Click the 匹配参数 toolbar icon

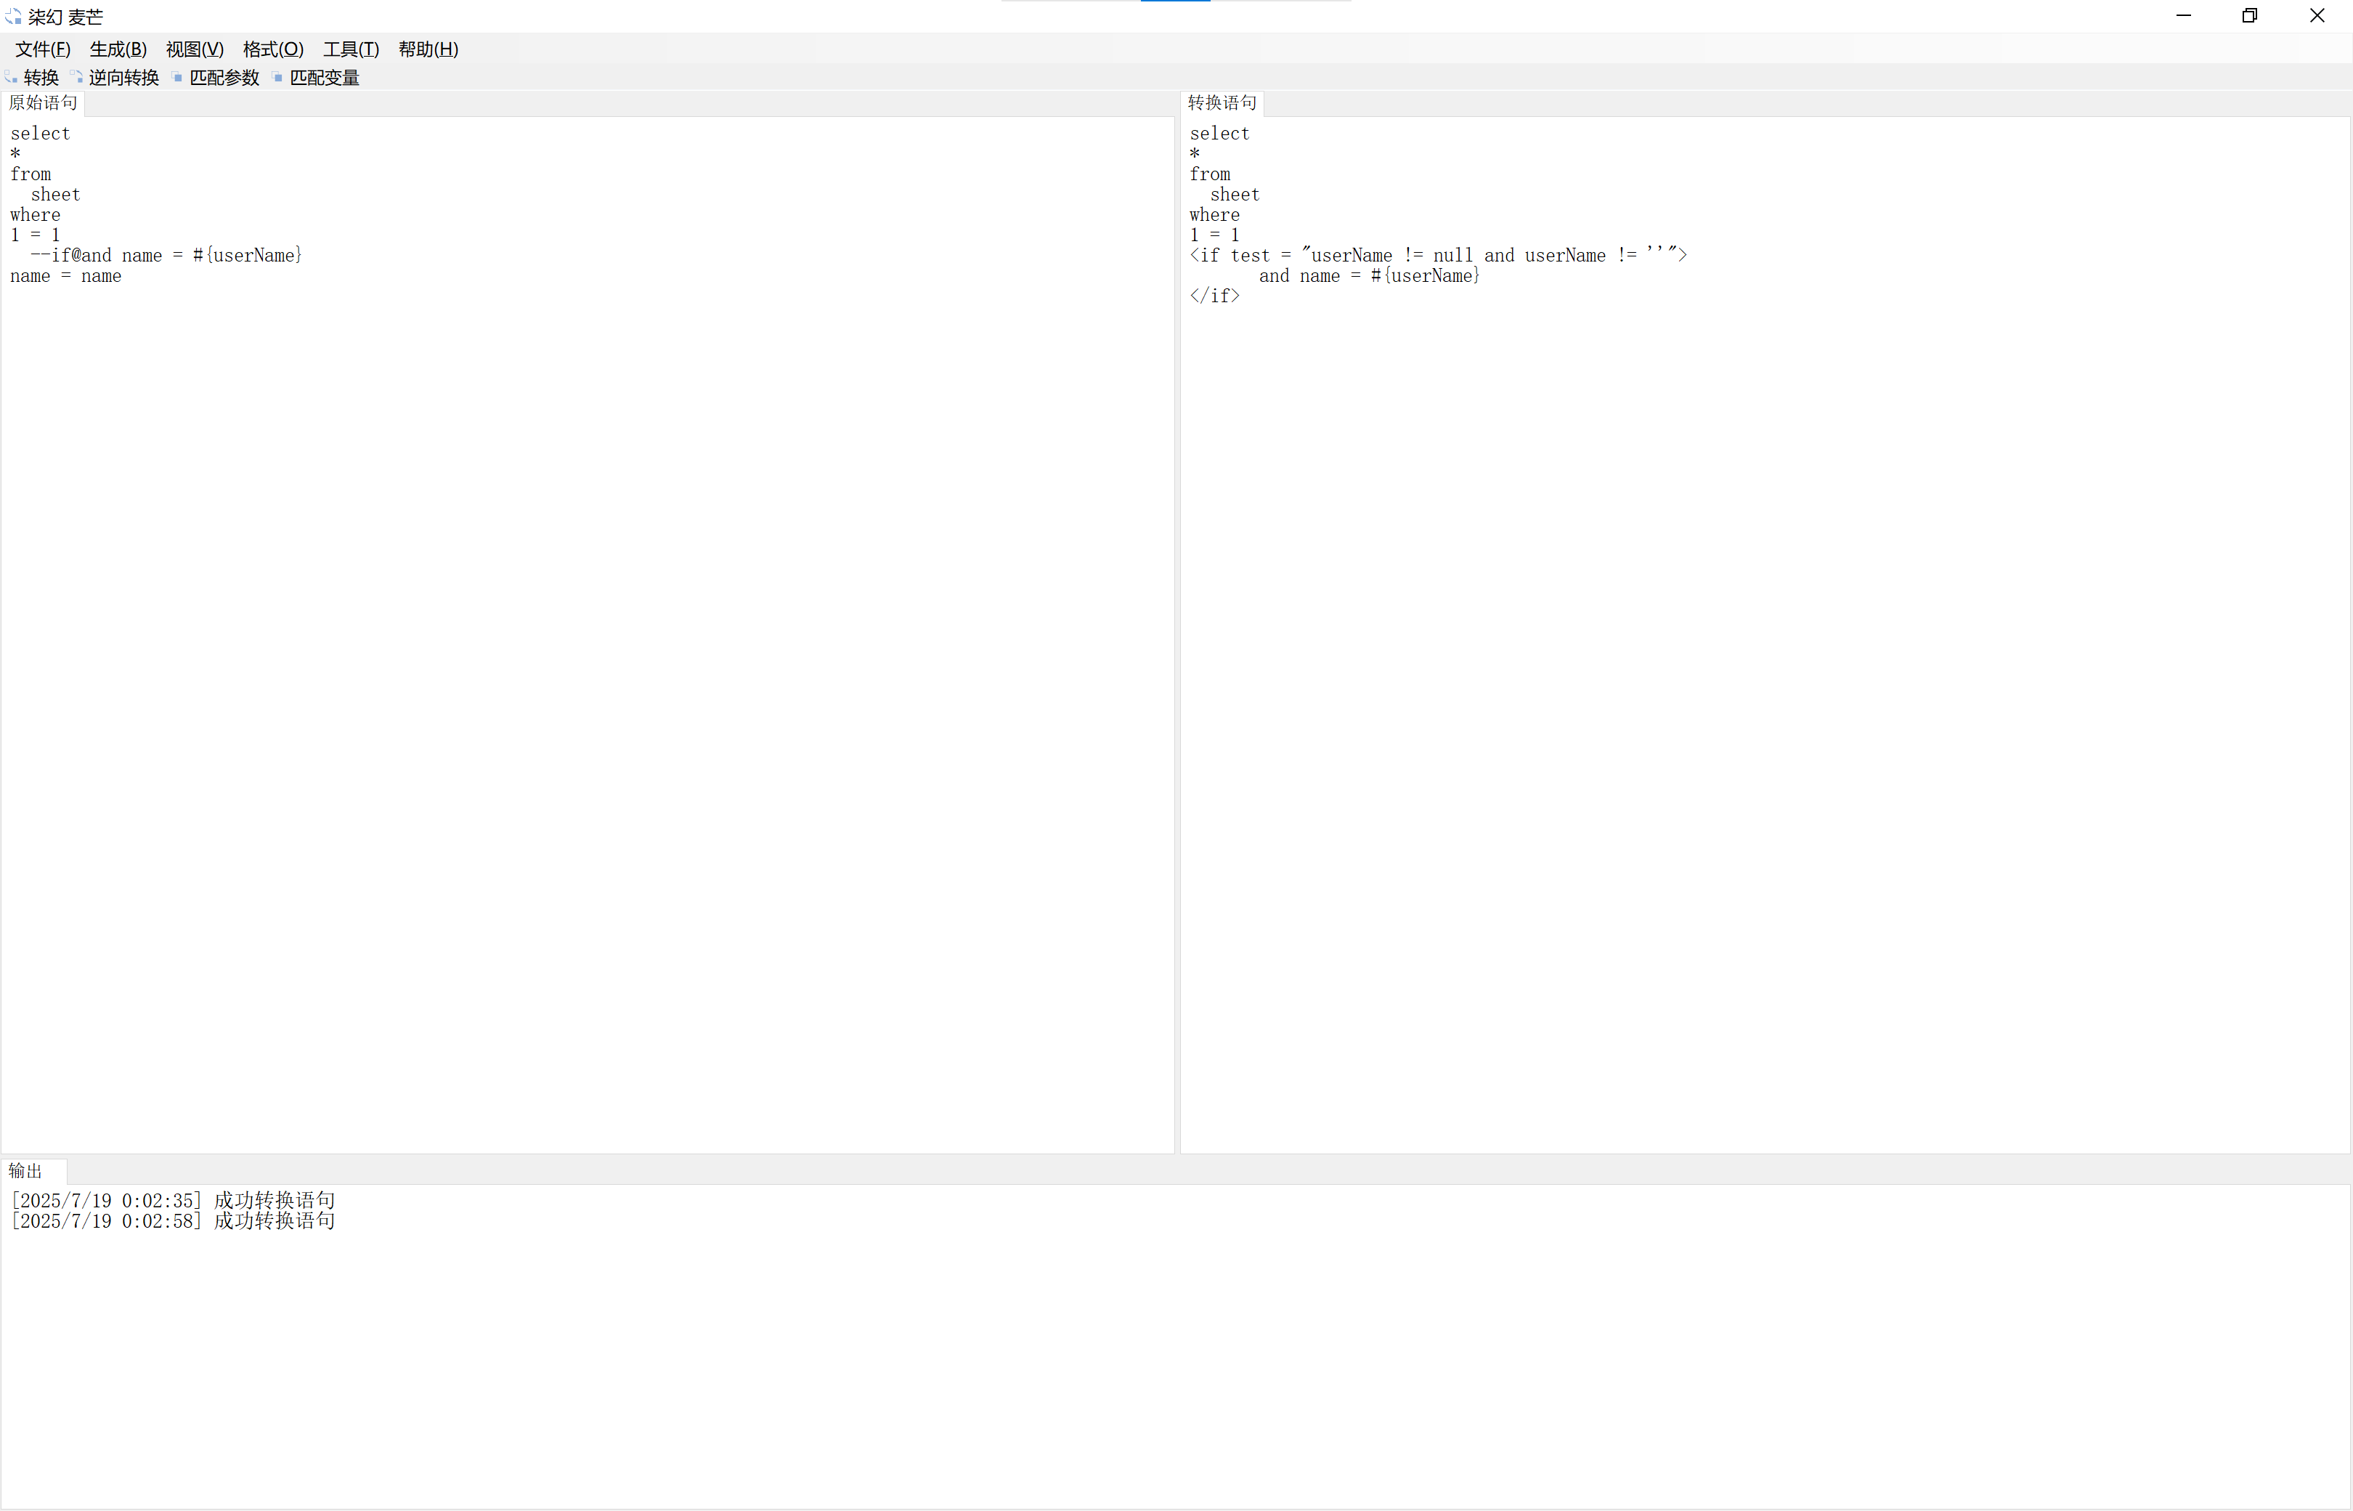[177, 78]
